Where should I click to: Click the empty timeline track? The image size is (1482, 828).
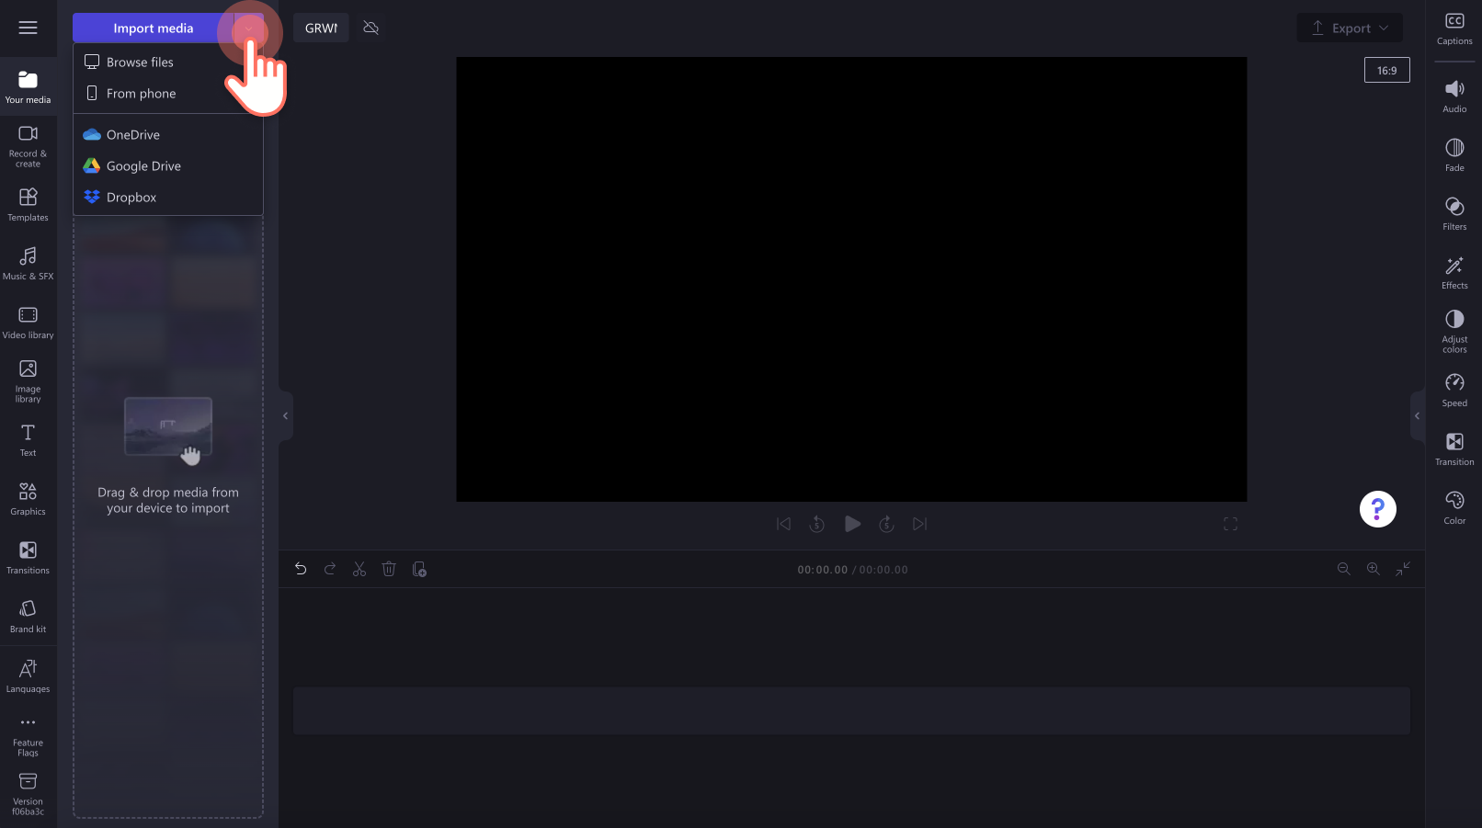coord(851,710)
